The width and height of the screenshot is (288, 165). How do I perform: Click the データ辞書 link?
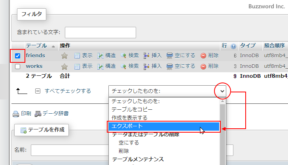pyautogui.click(x=56, y=113)
